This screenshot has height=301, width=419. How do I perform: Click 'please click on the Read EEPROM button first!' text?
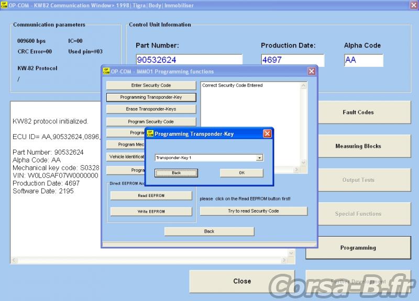245,199
